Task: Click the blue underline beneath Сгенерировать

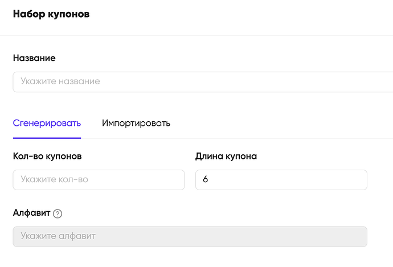Action: click(x=47, y=138)
